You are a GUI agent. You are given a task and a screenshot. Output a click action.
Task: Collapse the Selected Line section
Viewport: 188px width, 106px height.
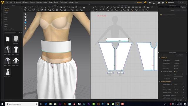(160, 58)
